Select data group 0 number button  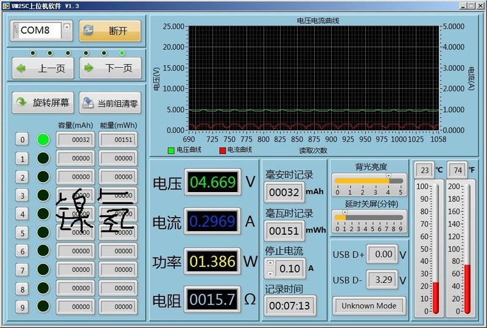pyautogui.click(x=22, y=140)
